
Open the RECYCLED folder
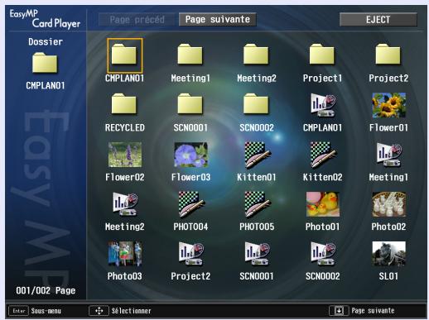[x=124, y=103]
